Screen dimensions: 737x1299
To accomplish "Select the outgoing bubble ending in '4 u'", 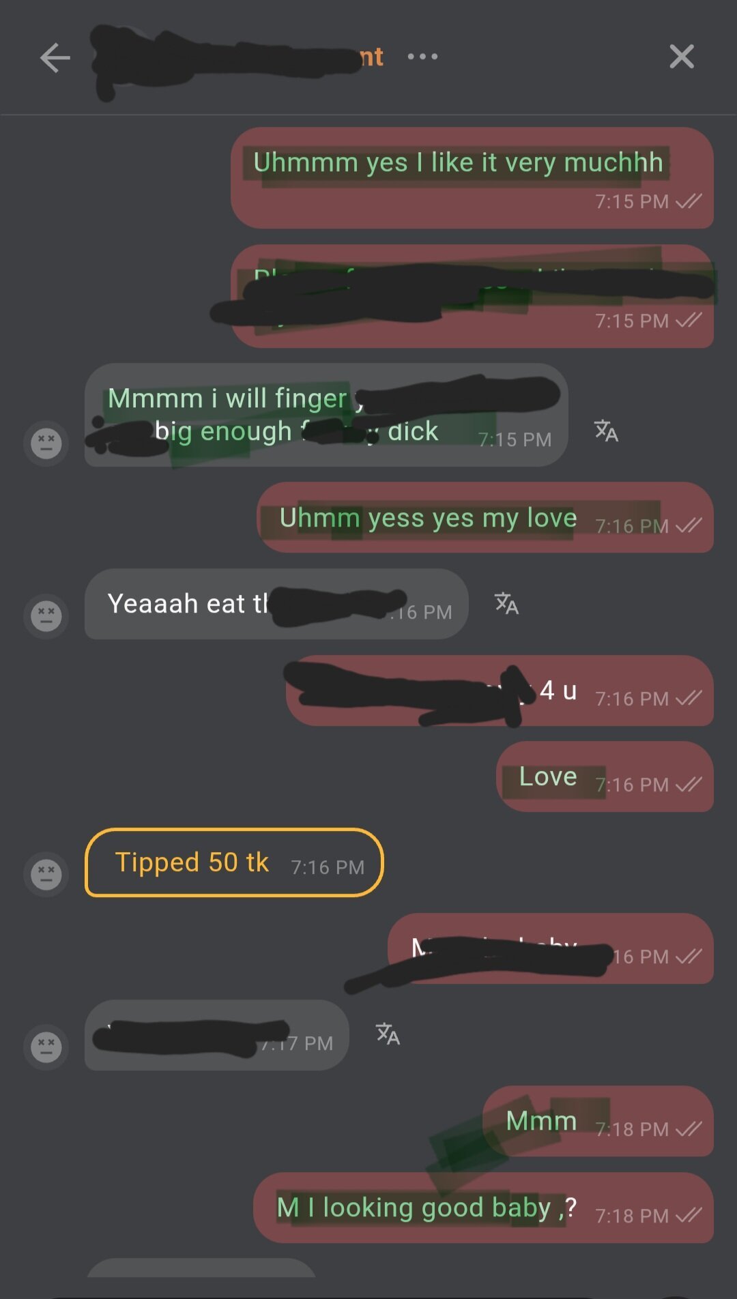I will [500, 690].
